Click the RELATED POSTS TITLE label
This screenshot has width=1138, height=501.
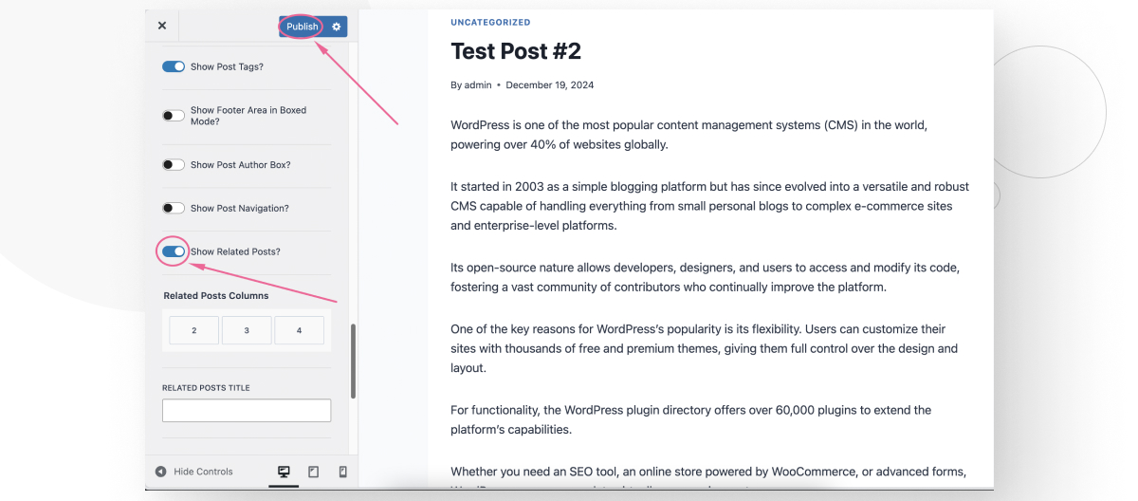tap(206, 388)
